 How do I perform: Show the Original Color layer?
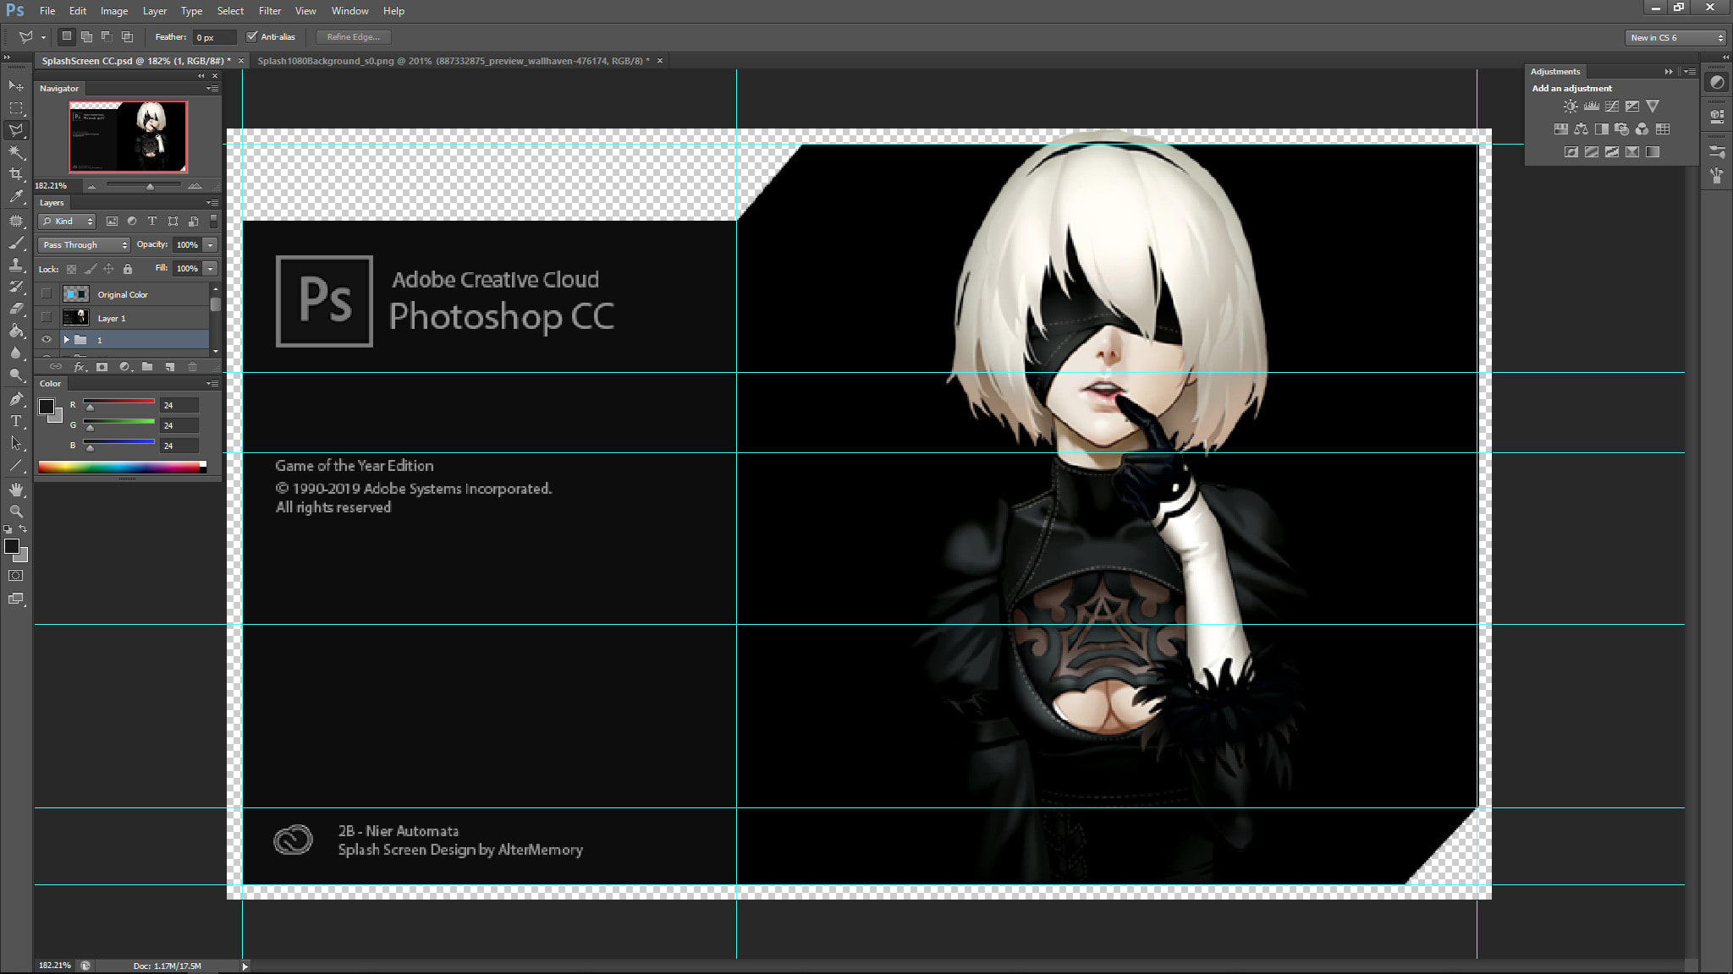47,294
